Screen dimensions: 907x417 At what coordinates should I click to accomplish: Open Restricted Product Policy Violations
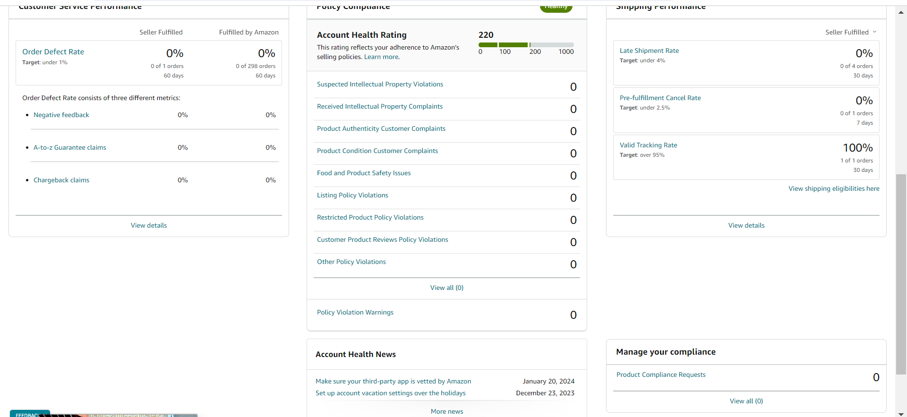(370, 217)
